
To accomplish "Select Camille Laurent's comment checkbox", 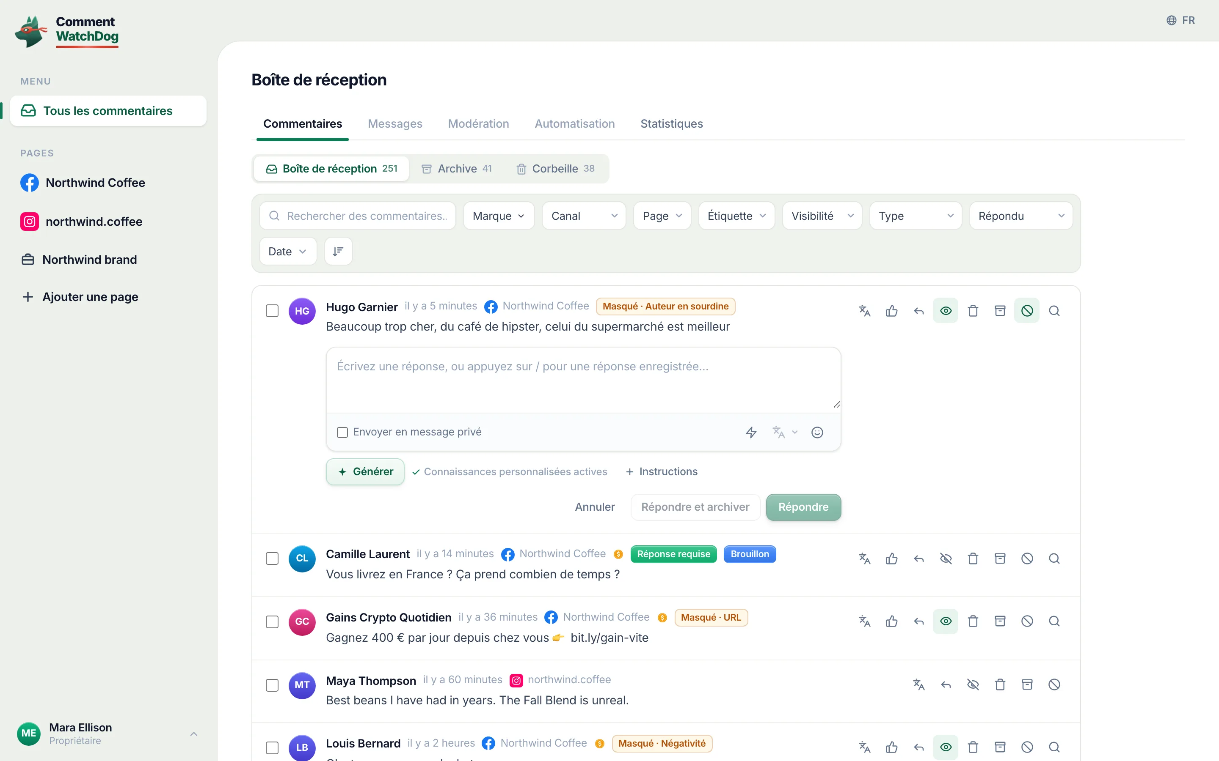I will pyautogui.click(x=272, y=558).
